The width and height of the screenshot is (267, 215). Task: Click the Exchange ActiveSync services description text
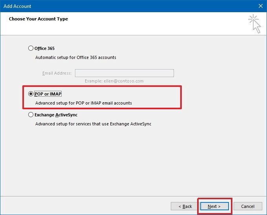tap(93, 124)
